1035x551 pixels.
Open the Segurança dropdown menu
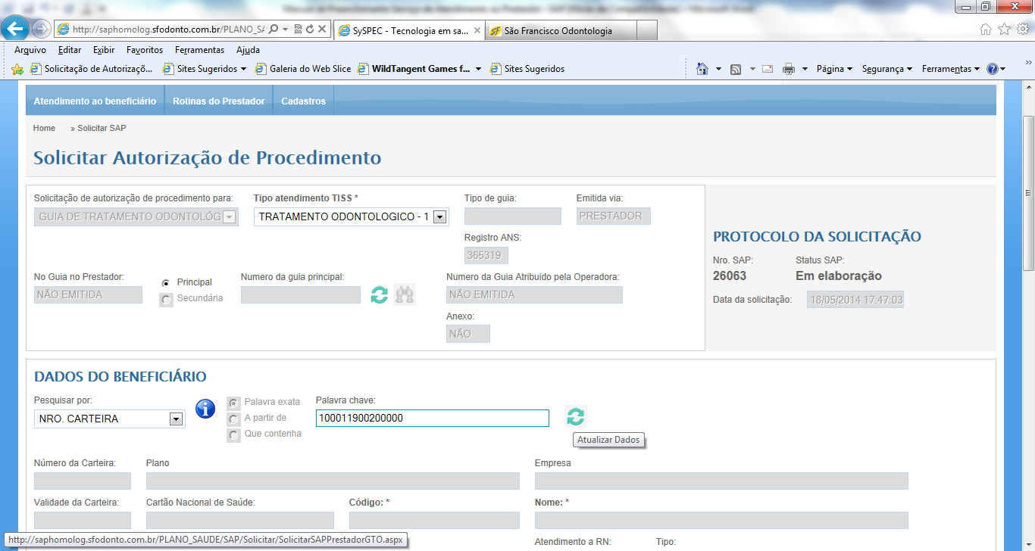tap(886, 69)
